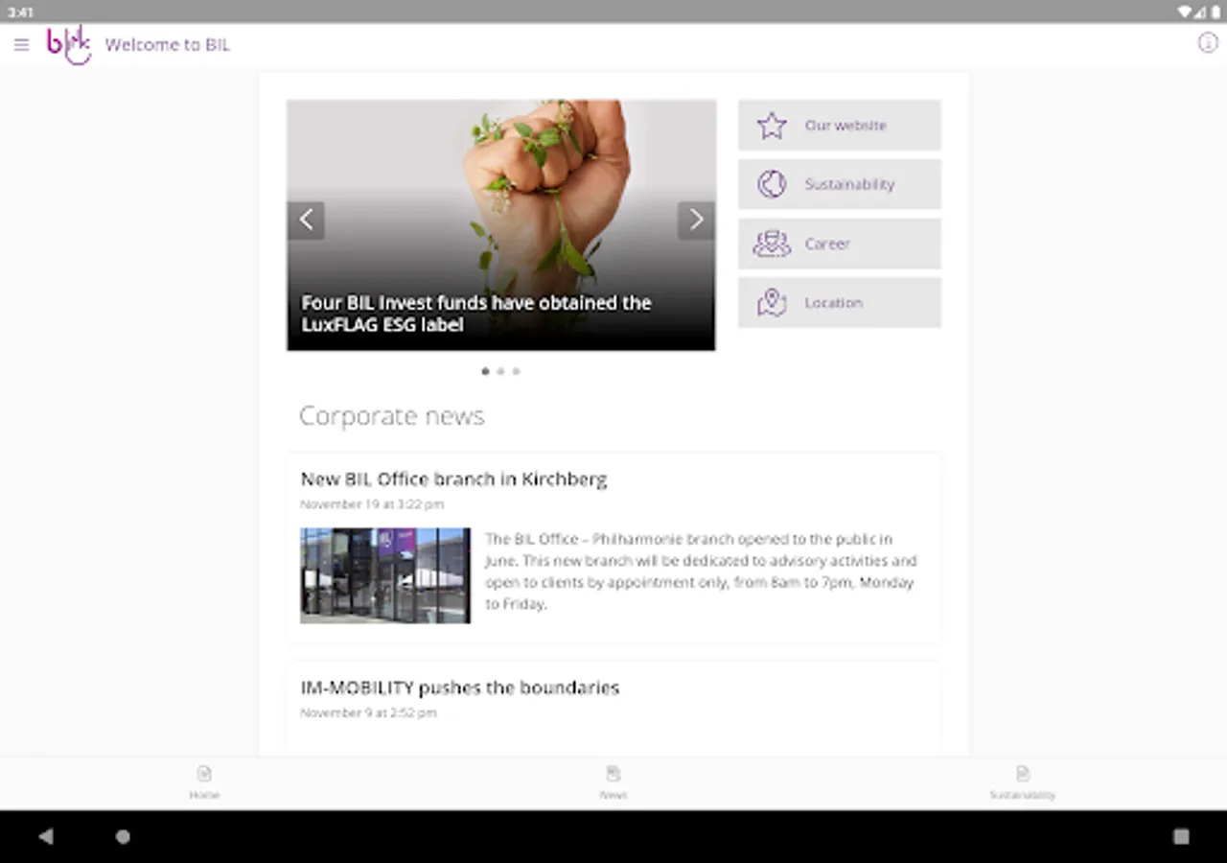Click the star icon beside Our website
Screen dimensions: 1227x863
[772, 126]
